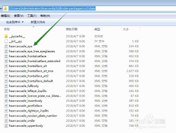Select the file name haarcascade_frontalface_alt_tree
Screen dimensions: 176x133
coord(31,71)
